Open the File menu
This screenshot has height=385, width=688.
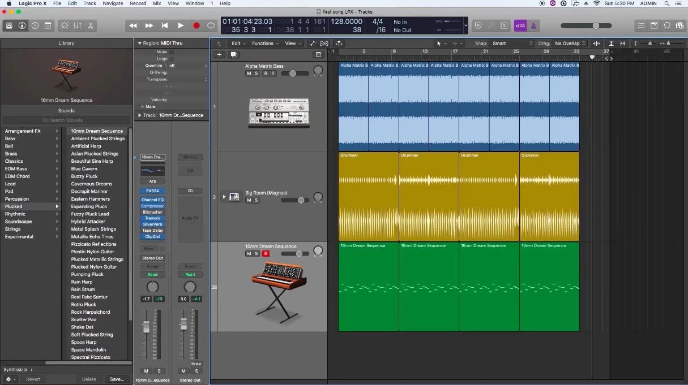click(57, 3)
